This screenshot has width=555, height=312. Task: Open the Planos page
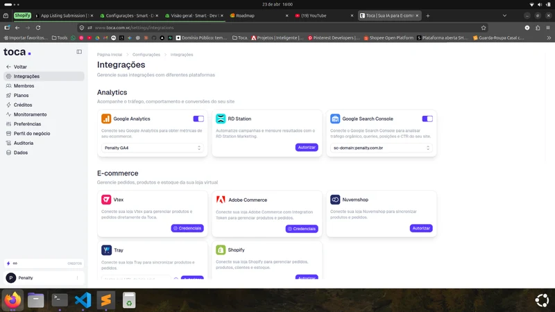(44, 95)
